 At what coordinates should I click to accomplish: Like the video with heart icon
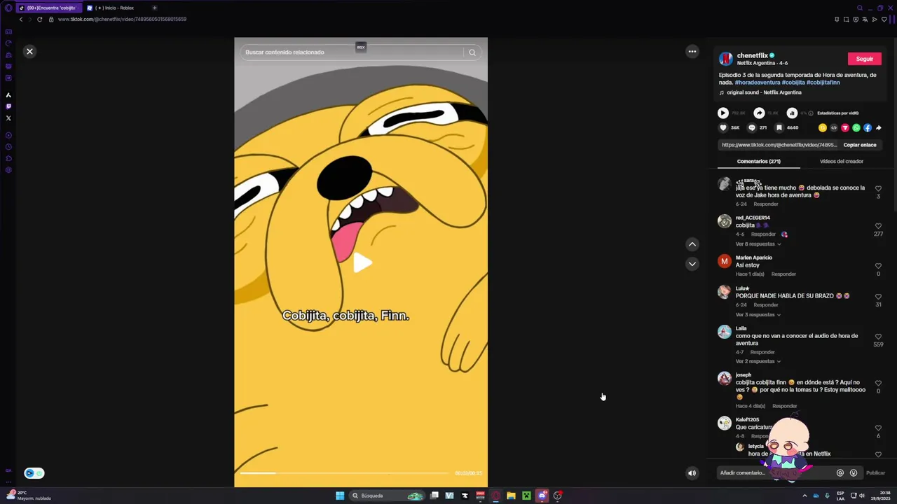(723, 128)
